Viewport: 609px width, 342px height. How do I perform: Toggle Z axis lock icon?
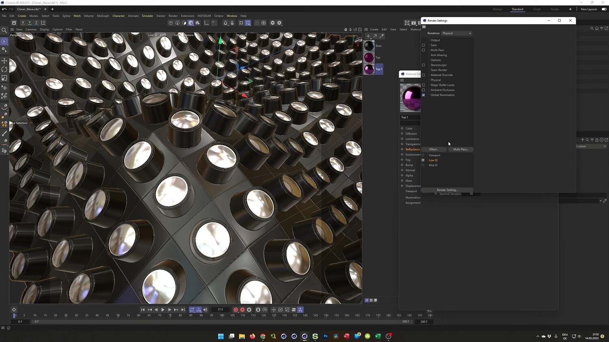(x=36, y=23)
